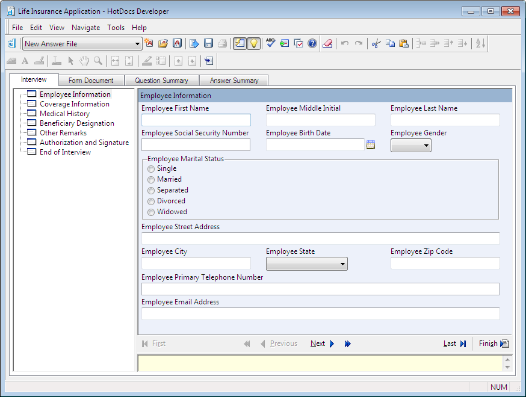
Task: Click the Fit Page Width icon
Action: [x=115, y=61]
